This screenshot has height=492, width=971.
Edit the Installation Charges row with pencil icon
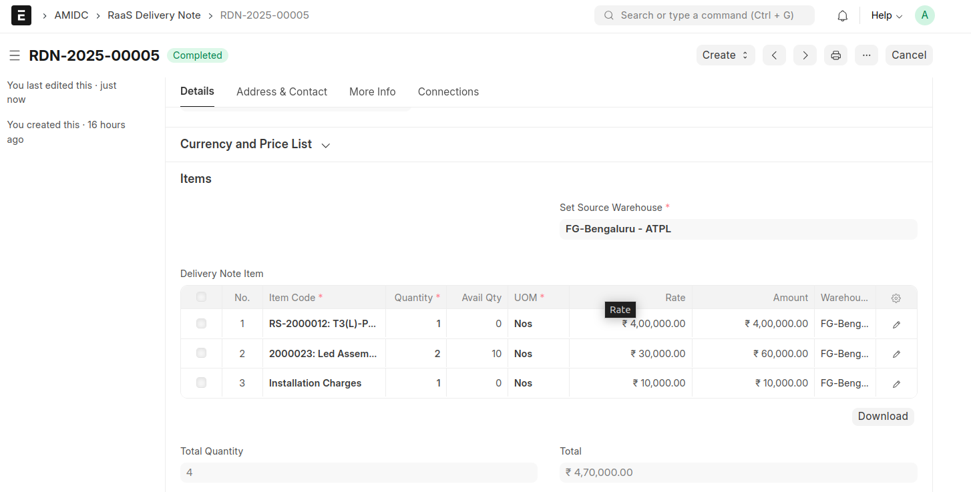coord(896,383)
